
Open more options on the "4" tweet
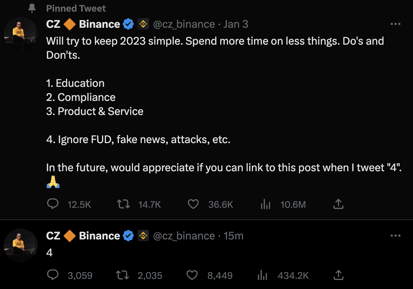[x=396, y=236]
